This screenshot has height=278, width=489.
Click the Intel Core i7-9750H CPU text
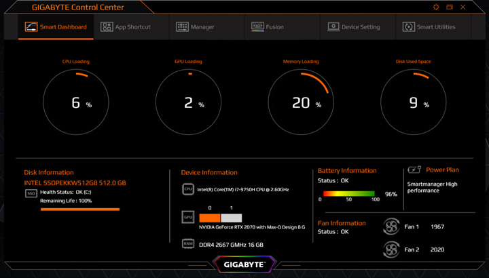click(x=243, y=189)
